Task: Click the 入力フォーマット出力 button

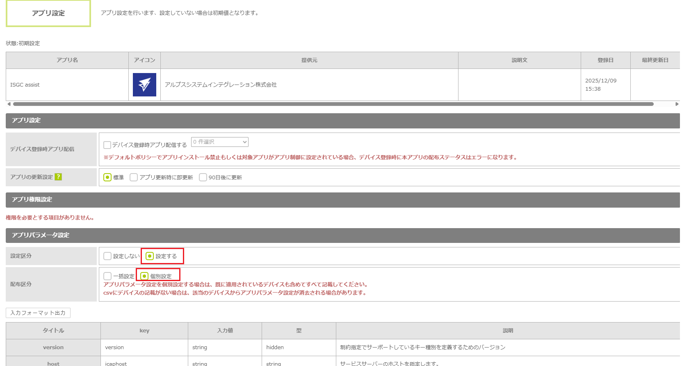Action: coord(38,313)
